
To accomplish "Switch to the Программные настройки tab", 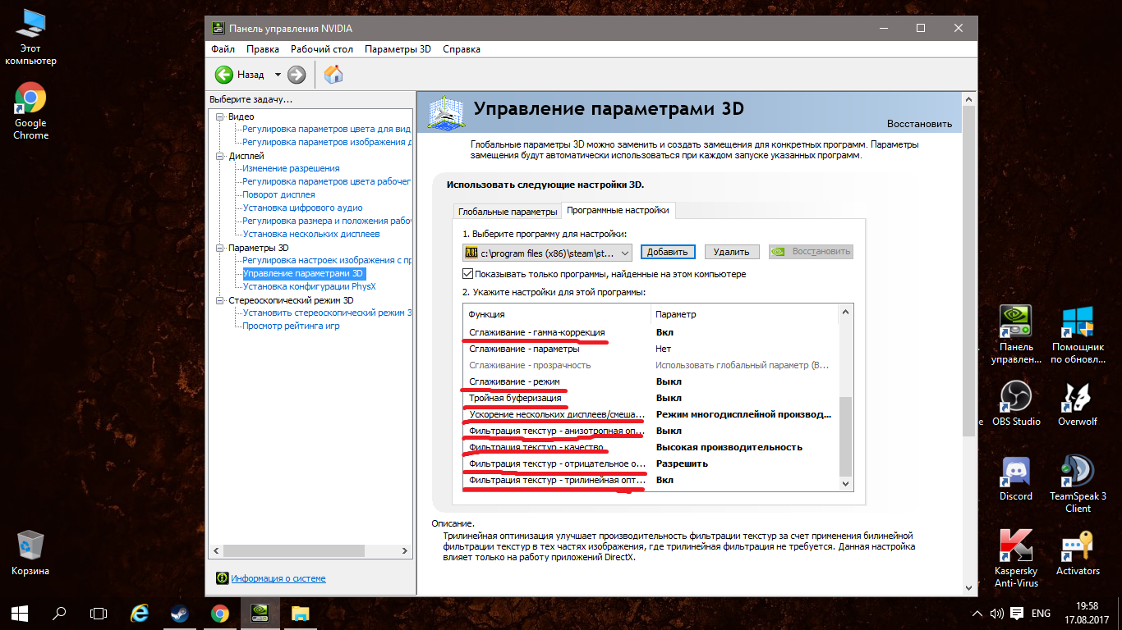I will click(x=618, y=211).
